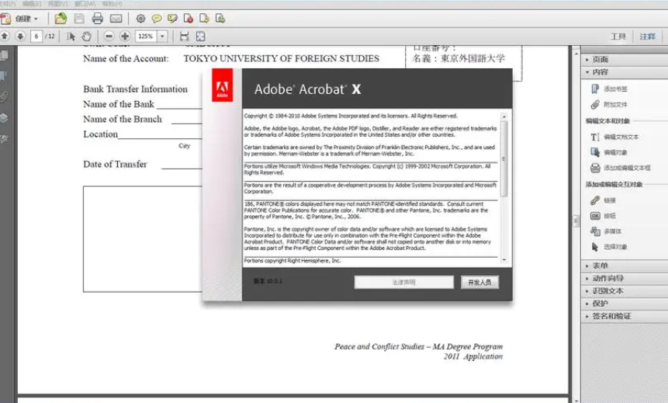Go to previous page with up arrow
Image resolution: width=668 pixels, height=403 pixels.
(x=5, y=36)
